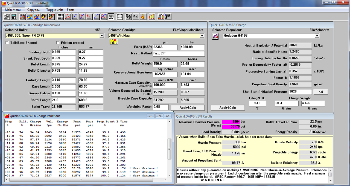Open the bullets bar chart icon
The height and width of the screenshot is (186, 350).
click(x=152, y=17)
